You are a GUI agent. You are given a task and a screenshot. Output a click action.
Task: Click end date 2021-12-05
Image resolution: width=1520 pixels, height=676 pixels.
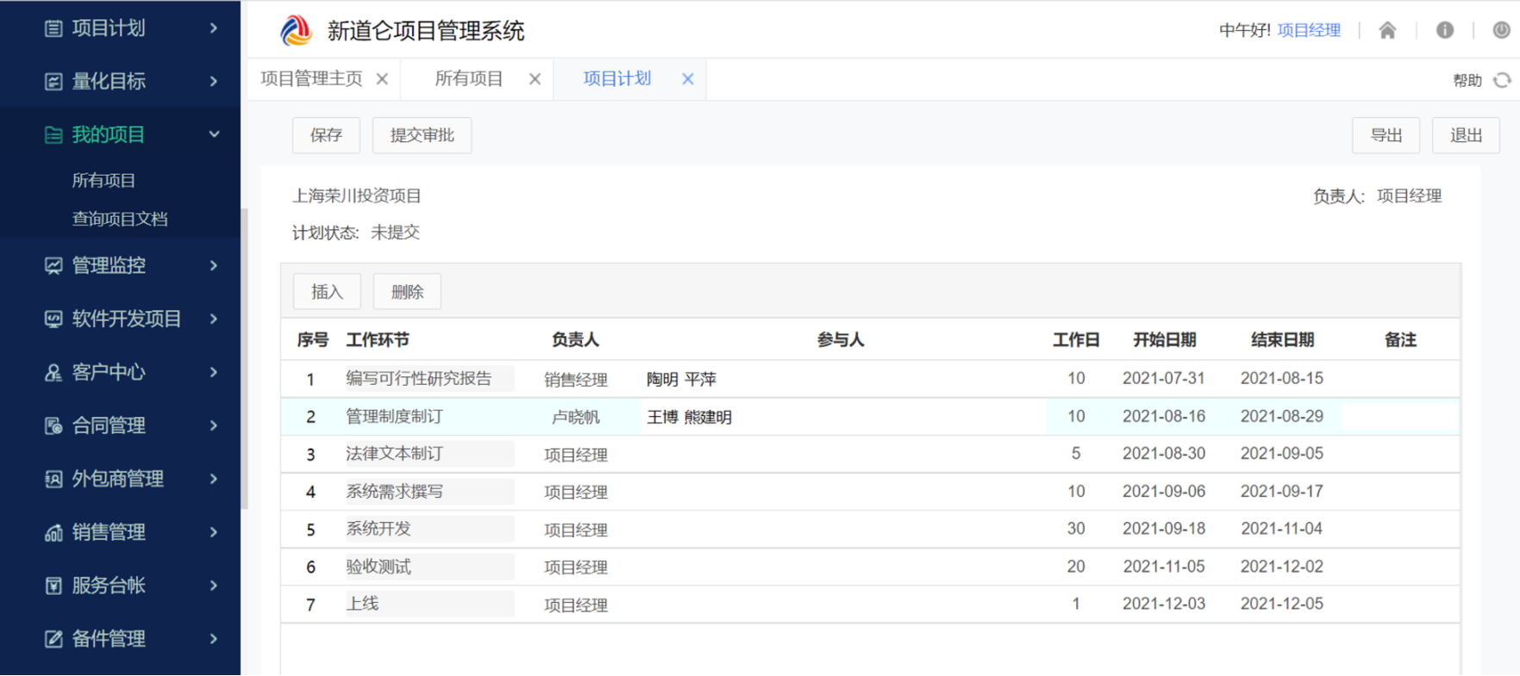point(1282,604)
